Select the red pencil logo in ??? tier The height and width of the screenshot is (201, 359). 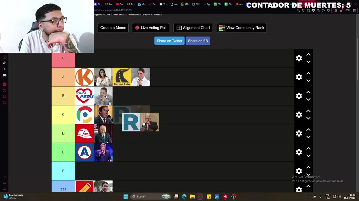click(85, 186)
